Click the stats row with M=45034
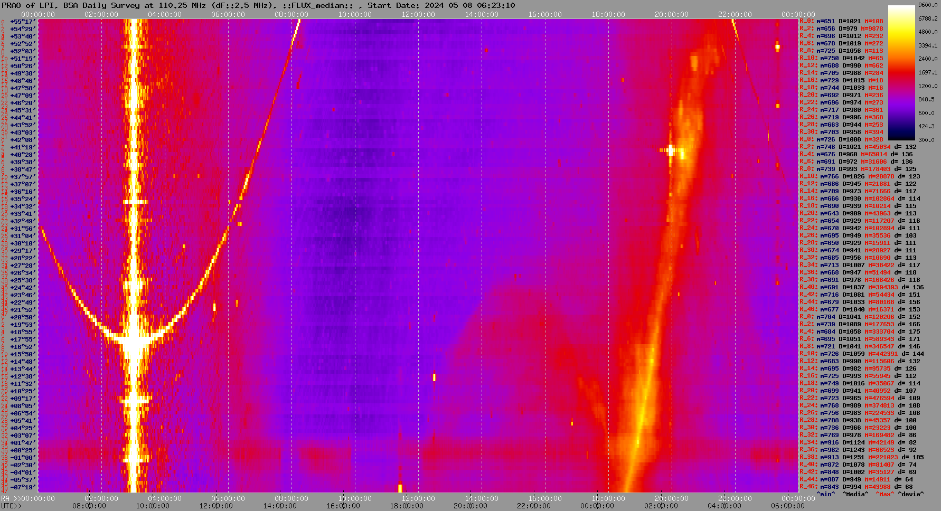Screen dimensions: 941x511 859,147
